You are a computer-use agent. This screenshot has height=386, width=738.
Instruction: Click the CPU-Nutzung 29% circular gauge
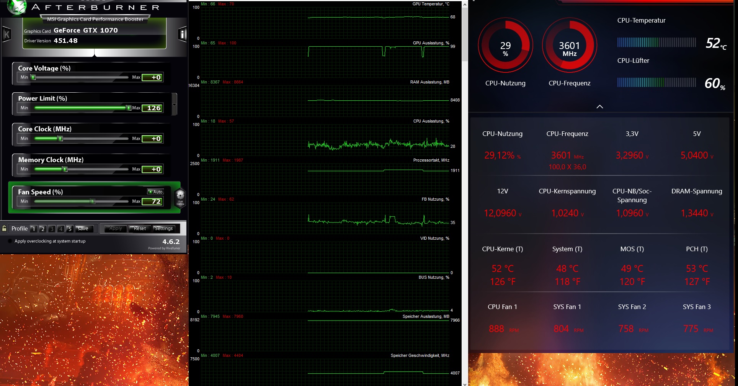tap(505, 45)
